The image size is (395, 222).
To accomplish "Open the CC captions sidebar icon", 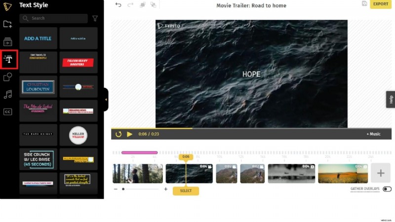I will point(7,112).
